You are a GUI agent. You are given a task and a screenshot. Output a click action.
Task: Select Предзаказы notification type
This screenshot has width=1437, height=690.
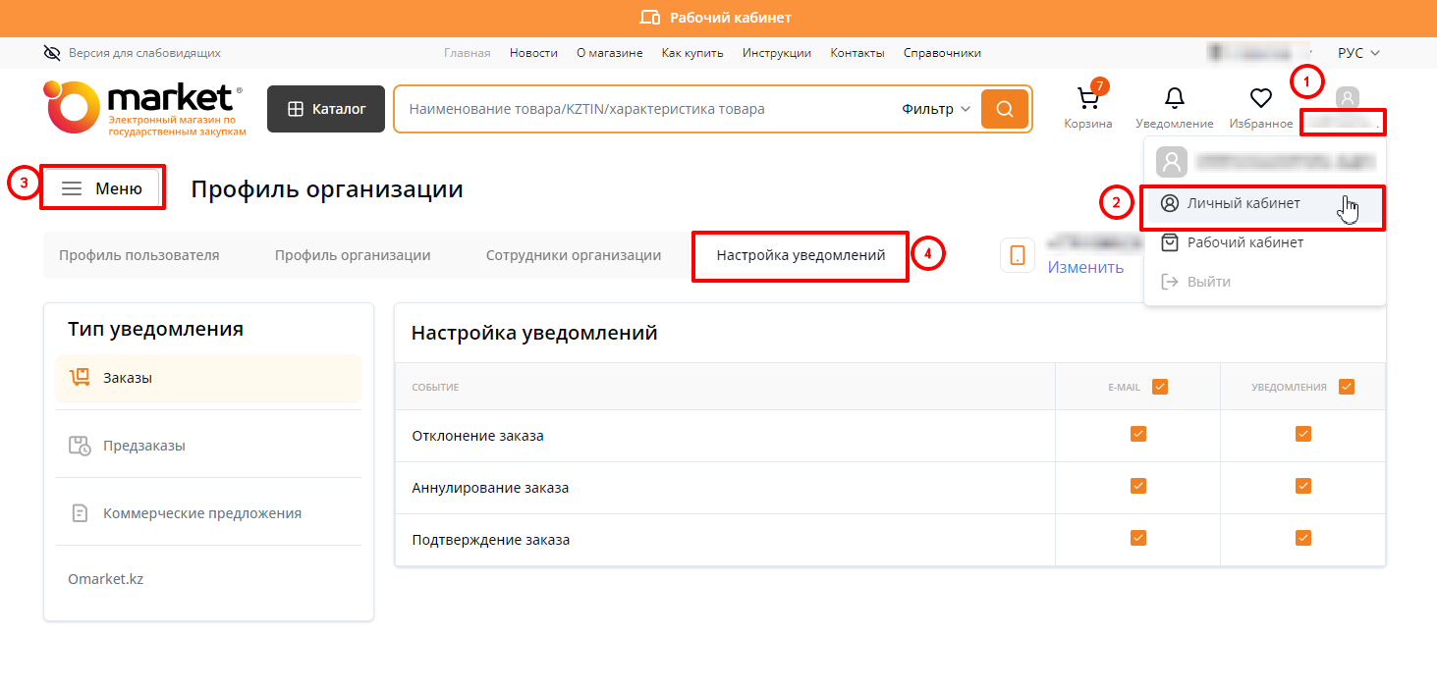pyautogui.click(x=143, y=446)
